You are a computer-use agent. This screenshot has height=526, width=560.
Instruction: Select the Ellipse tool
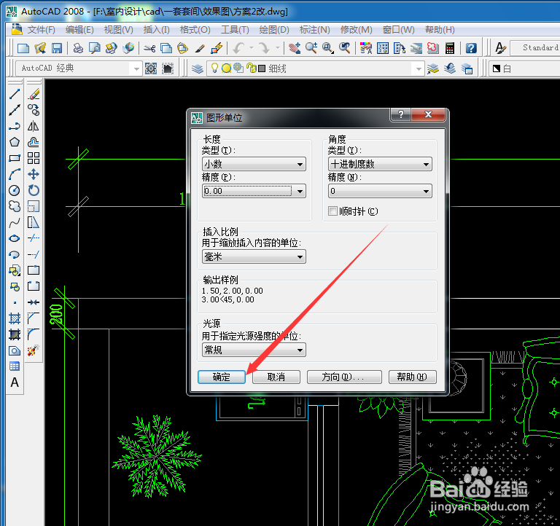click(15, 238)
